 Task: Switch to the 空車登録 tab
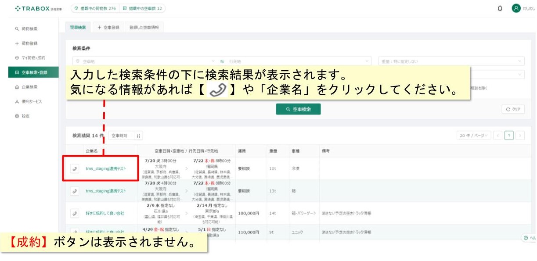108,27
